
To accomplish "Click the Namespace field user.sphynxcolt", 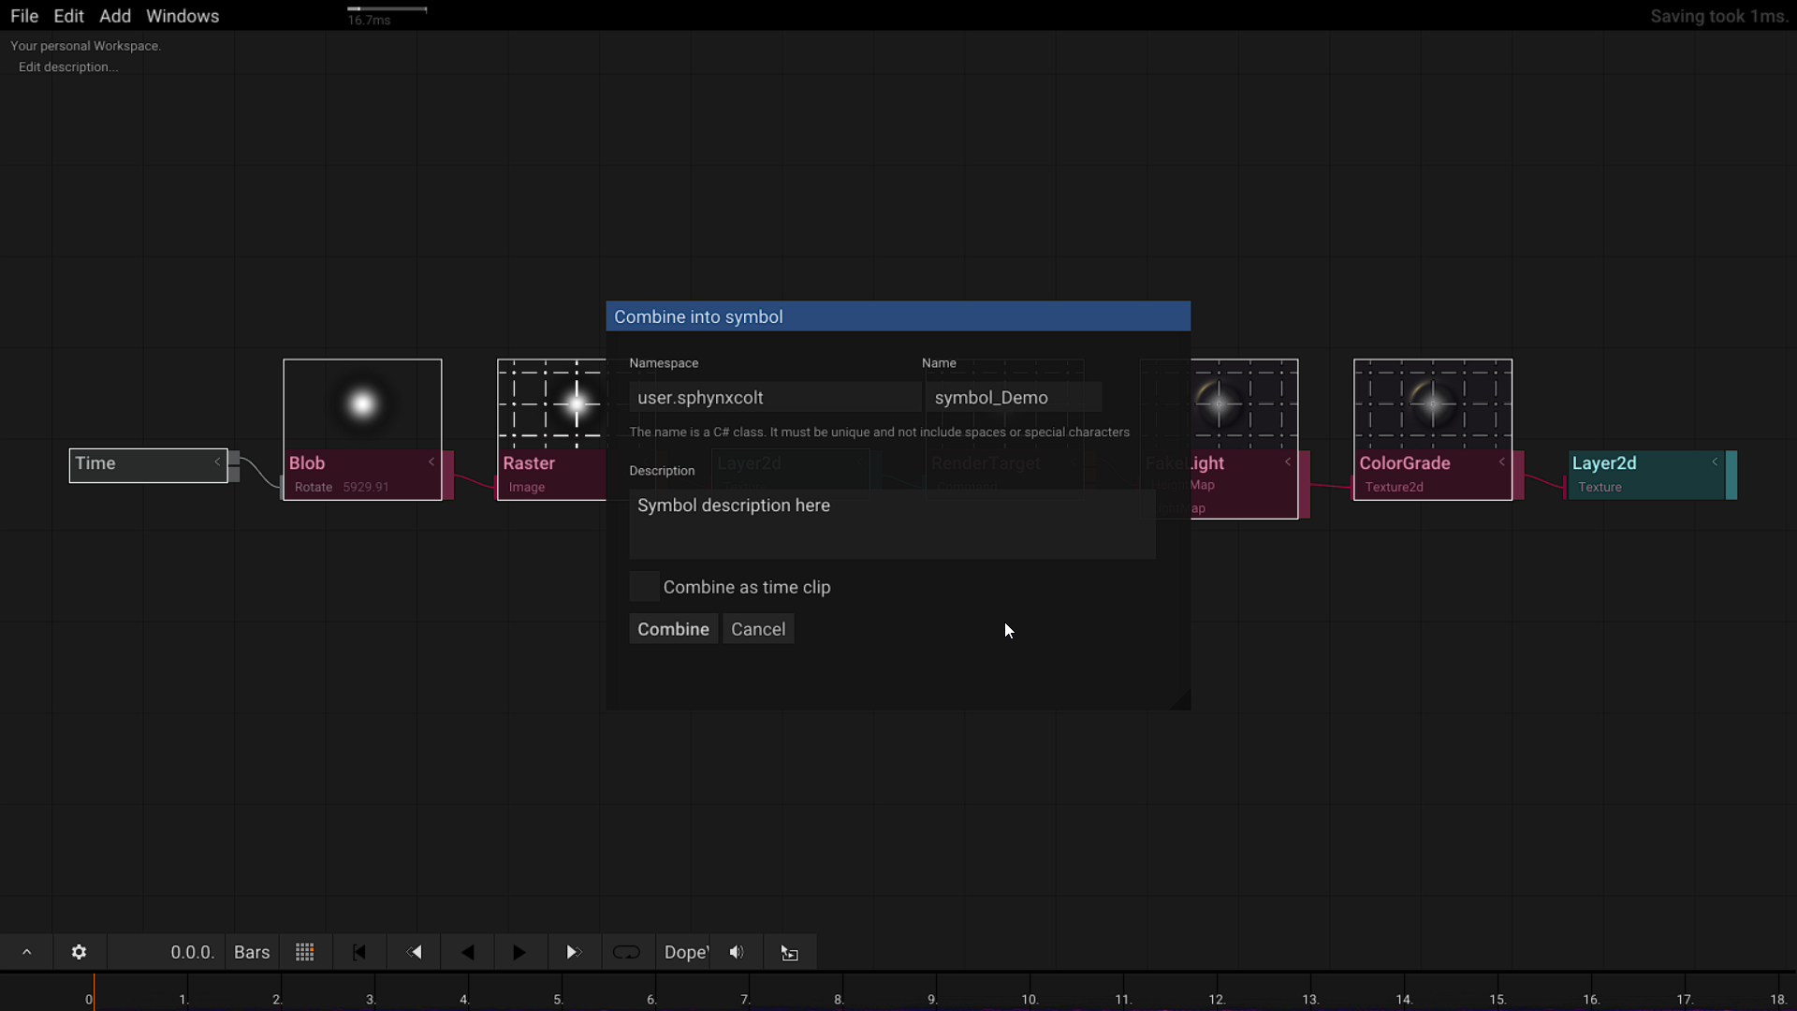I will (775, 397).
